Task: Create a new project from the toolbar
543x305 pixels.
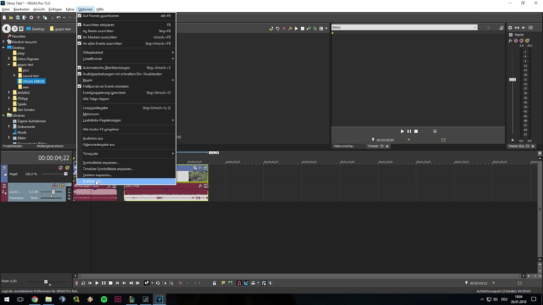Action: click(x=4, y=17)
